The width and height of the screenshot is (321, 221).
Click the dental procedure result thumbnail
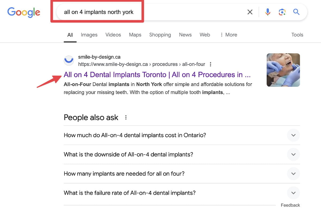coord(283,70)
